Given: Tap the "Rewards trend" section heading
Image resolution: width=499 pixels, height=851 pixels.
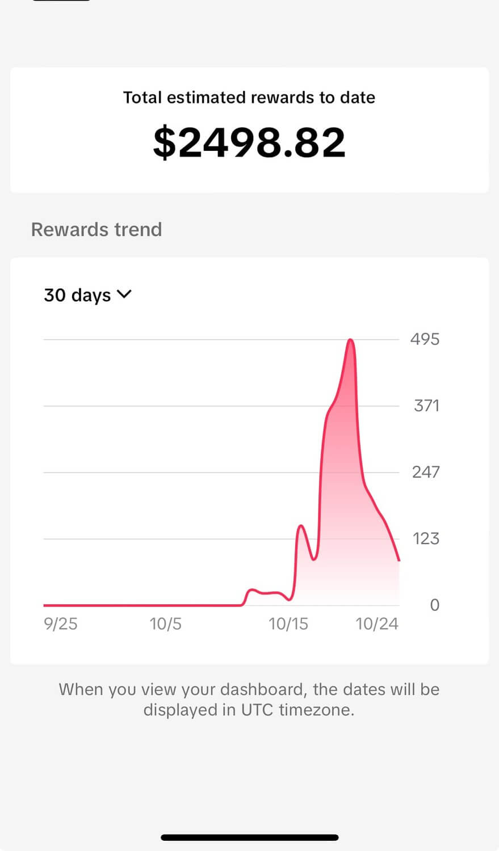Looking at the screenshot, I should (97, 230).
